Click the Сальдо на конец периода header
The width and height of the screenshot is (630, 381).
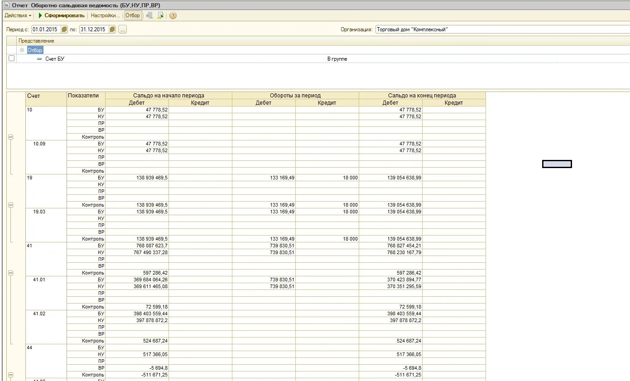click(422, 96)
